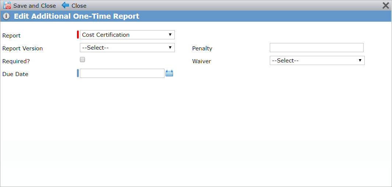Open the Waiver dropdown list
Image resolution: width=392 pixels, height=187 pixels.
(x=317, y=60)
